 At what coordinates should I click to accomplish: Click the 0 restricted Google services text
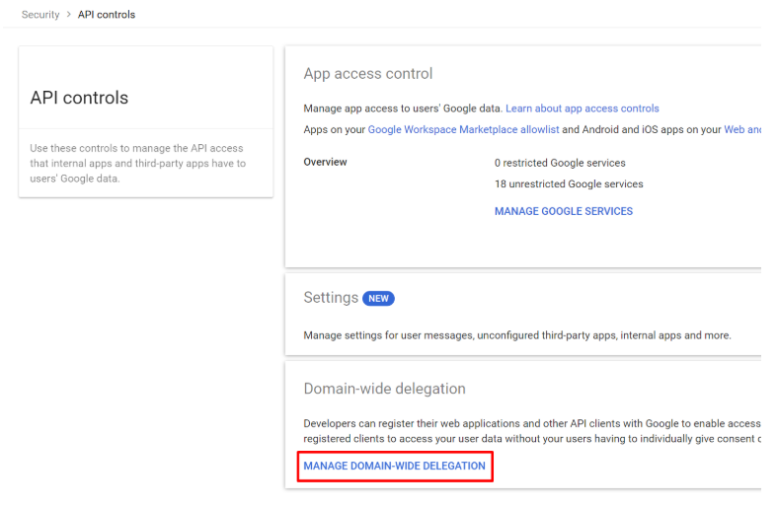[560, 163]
